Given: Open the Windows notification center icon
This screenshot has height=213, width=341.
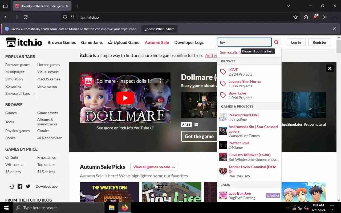Looking at the screenshot, I should 332,208.
